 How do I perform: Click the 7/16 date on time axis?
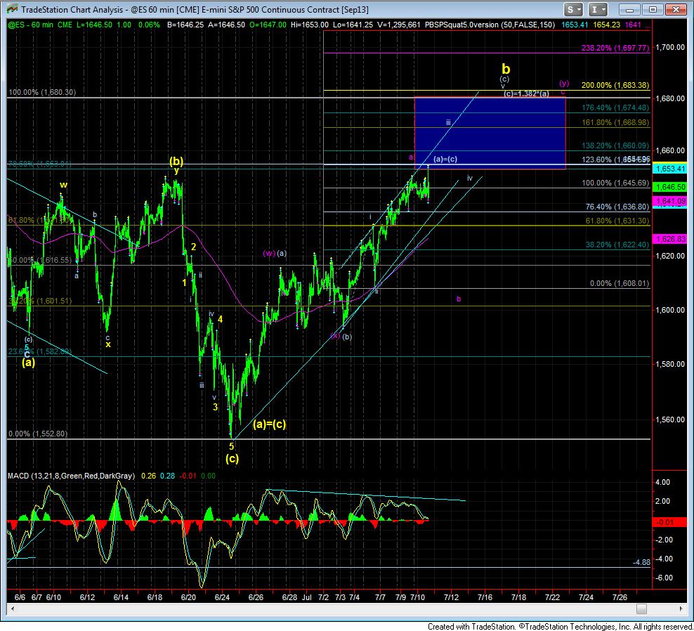point(485,597)
